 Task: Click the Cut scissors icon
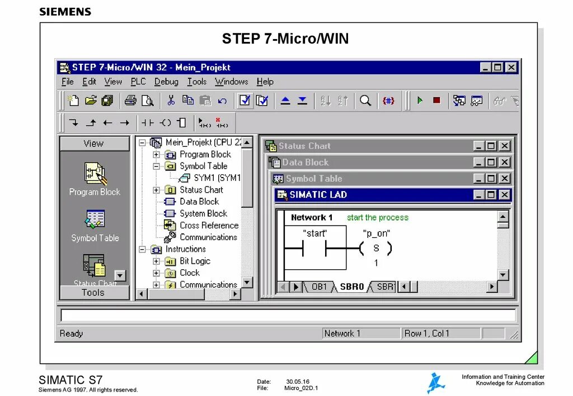[x=171, y=101]
